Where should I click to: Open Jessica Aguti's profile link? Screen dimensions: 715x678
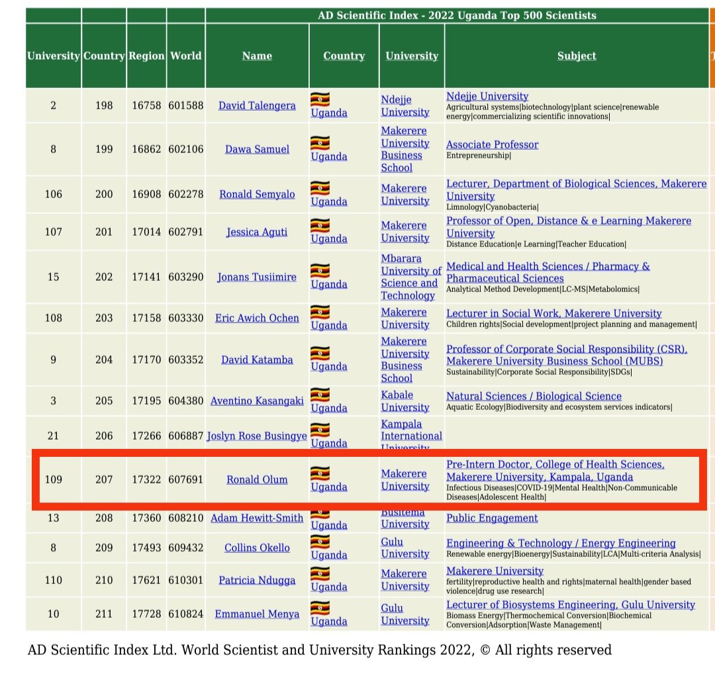257,232
